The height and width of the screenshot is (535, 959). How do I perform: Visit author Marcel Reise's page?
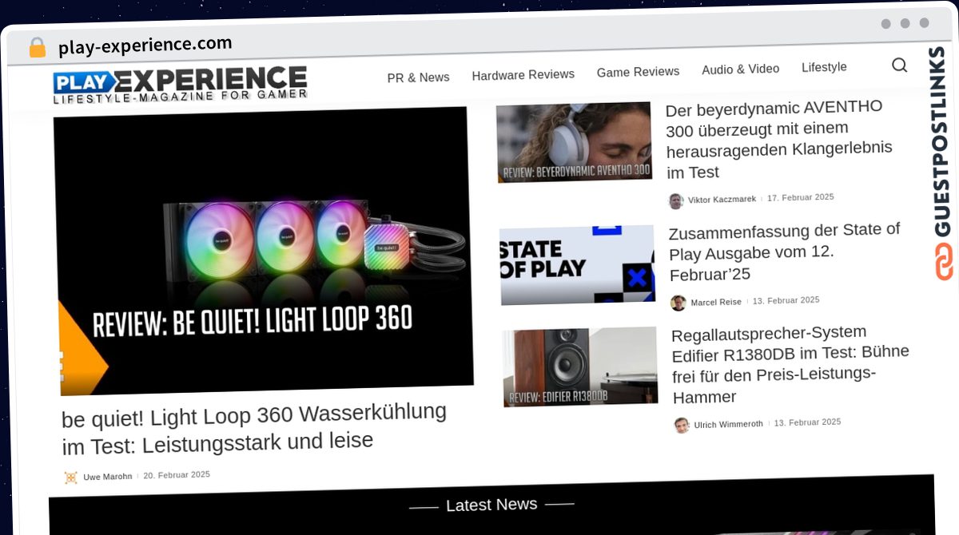716,302
